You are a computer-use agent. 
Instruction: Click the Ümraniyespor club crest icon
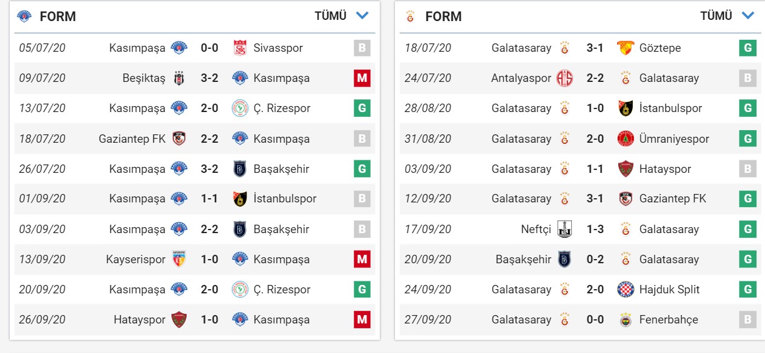(x=626, y=139)
